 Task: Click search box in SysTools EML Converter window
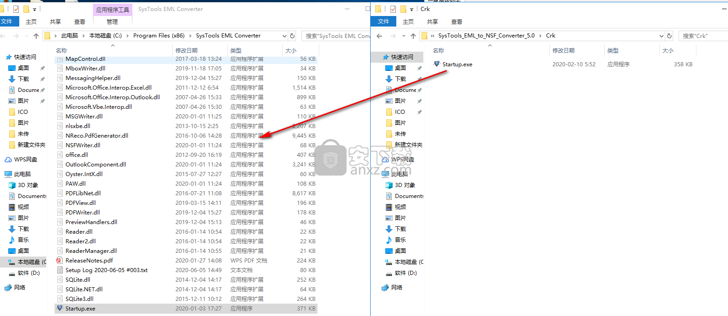pos(336,36)
